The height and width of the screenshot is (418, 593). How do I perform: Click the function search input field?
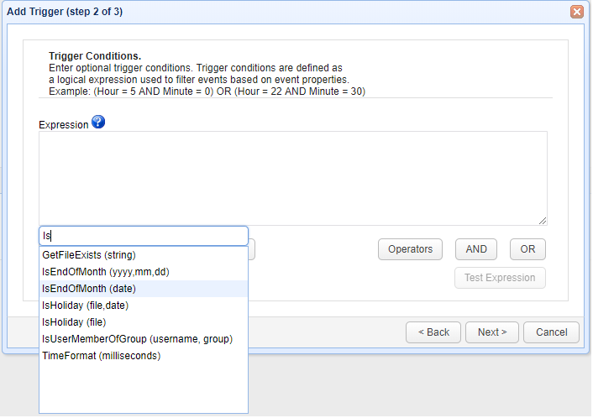coord(144,236)
